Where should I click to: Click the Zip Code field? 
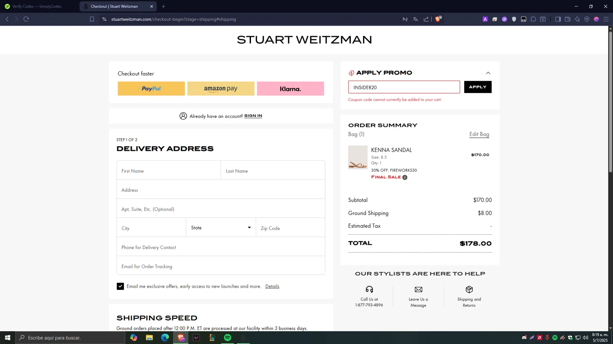(291, 228)
